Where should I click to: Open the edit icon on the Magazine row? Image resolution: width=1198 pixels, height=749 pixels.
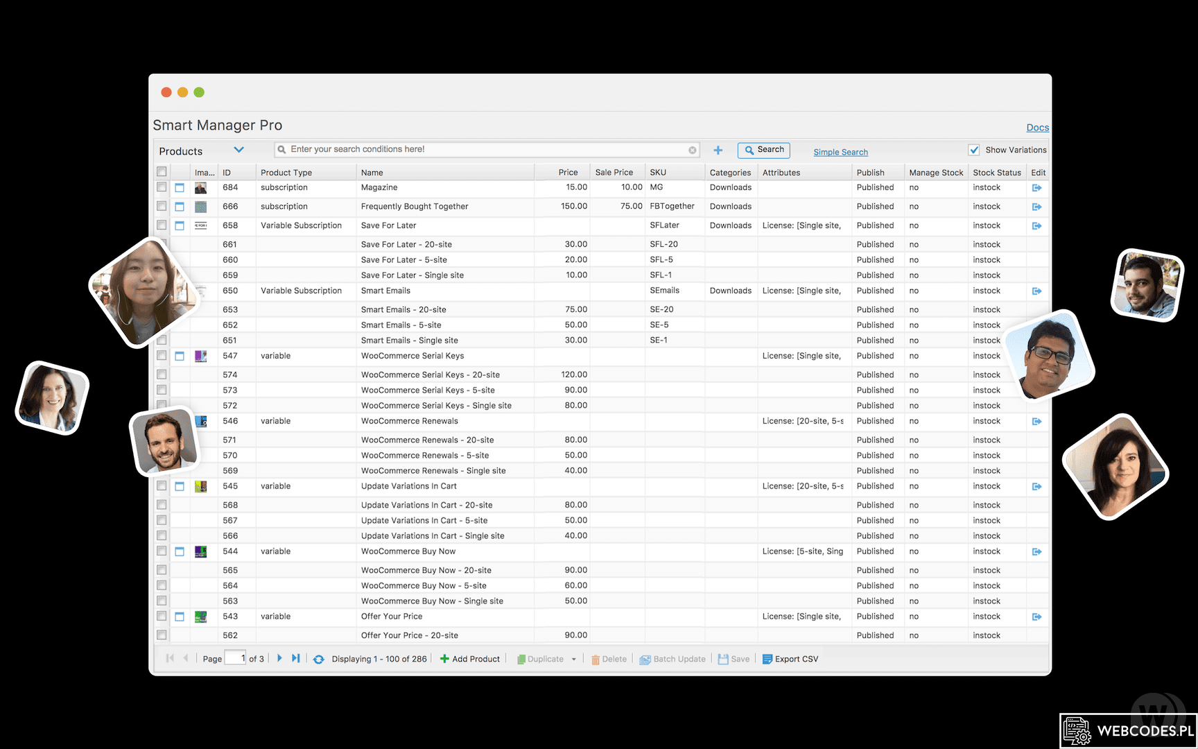pos(1037,187)
